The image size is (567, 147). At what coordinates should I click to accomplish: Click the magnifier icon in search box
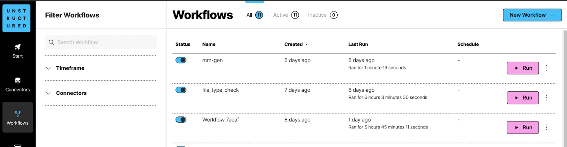point(51,42)
